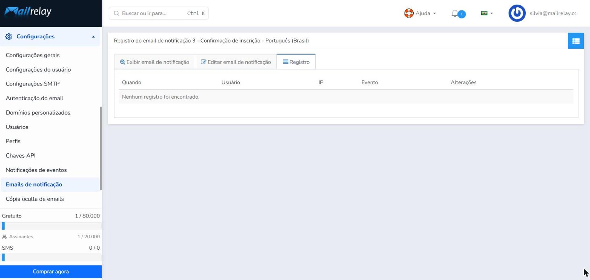The height and width of the screenshot is (280, 590).
Task: Switch to Editar email de notificação tab
Action: tap(236, 62)
